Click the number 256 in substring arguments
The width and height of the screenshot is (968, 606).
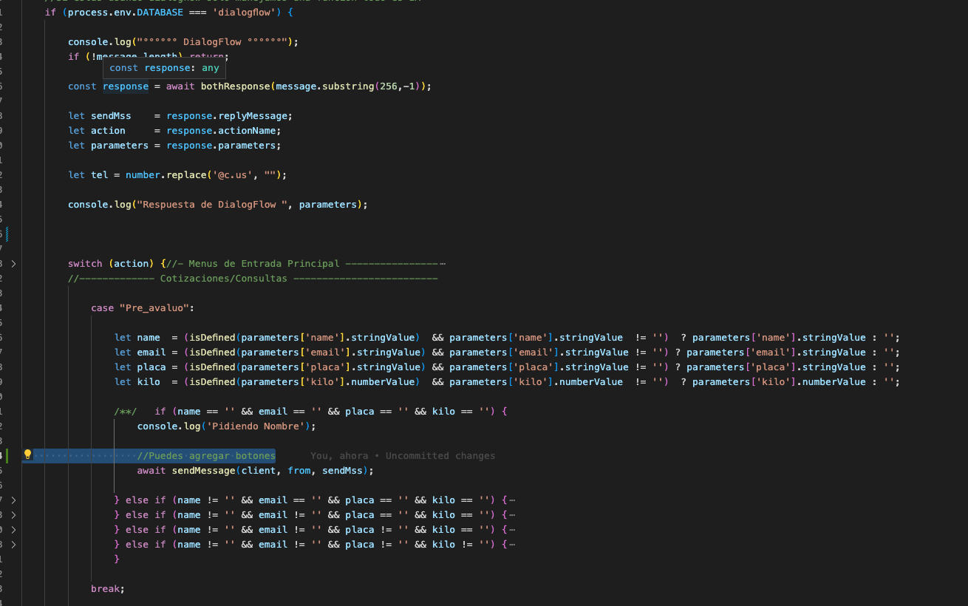pos(388,86)
